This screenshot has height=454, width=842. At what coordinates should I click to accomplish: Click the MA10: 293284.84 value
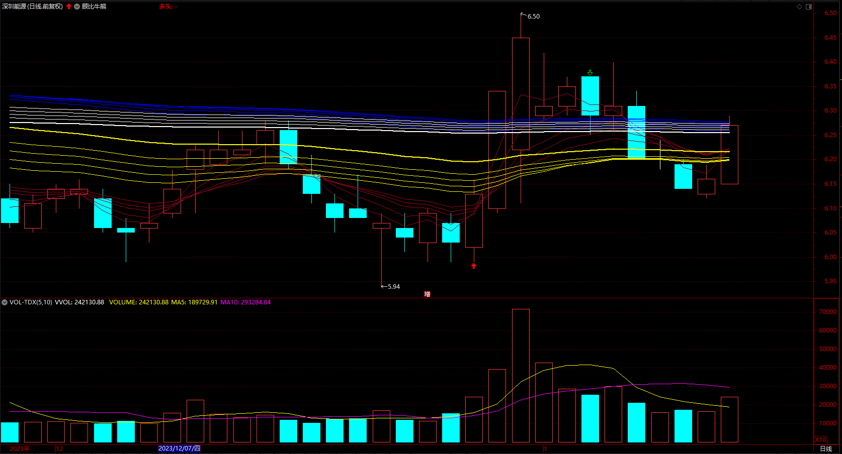(x=245, y=302)
